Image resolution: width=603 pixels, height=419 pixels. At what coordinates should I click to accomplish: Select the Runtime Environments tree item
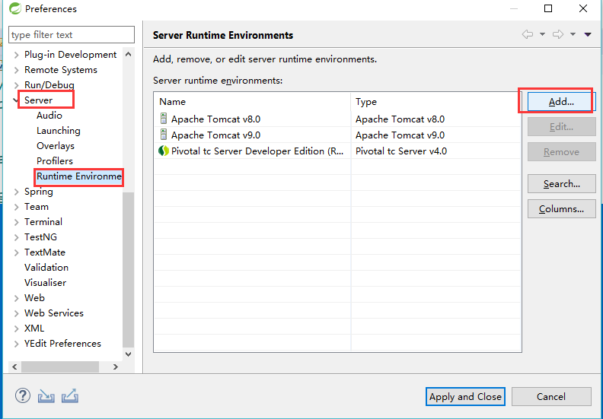pyautogui.click(x=79, y=176)
